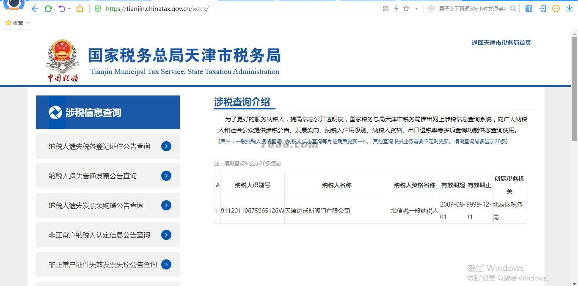
Task: Open the orange smiley chat icon
Action: point(556,8)
